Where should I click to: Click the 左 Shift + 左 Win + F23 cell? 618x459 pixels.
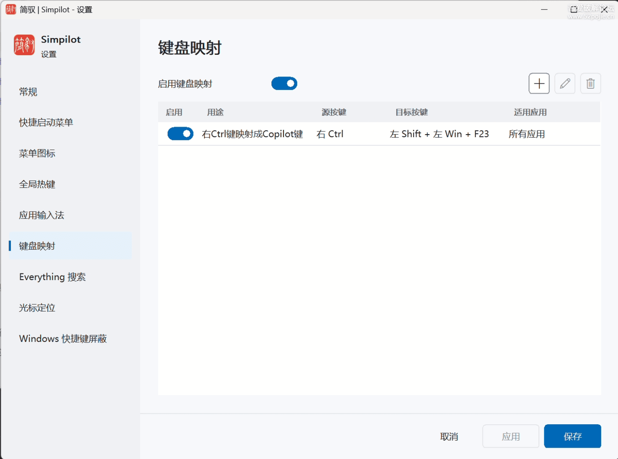tap(439, 134)
